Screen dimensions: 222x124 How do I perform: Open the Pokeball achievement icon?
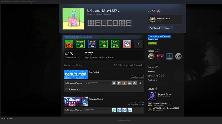point(127,44)
